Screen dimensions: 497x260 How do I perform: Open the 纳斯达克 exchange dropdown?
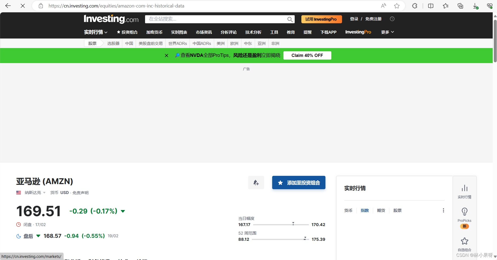35,193
